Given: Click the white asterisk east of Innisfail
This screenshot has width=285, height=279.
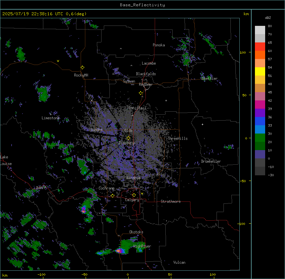Looking at the screenshot, I should click(166, 100).
